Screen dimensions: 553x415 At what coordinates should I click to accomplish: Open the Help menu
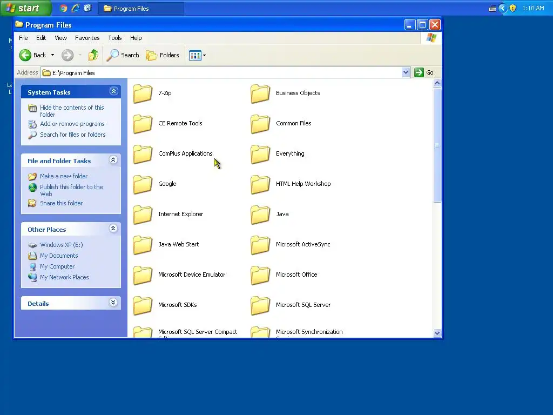point(136,38)
